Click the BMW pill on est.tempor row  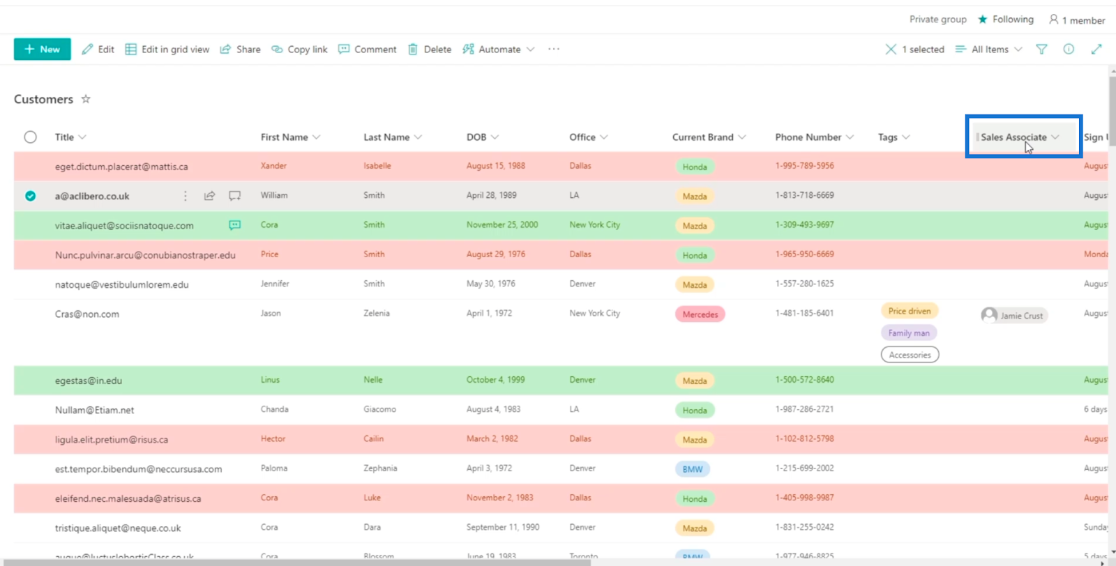tap(693, 469)
